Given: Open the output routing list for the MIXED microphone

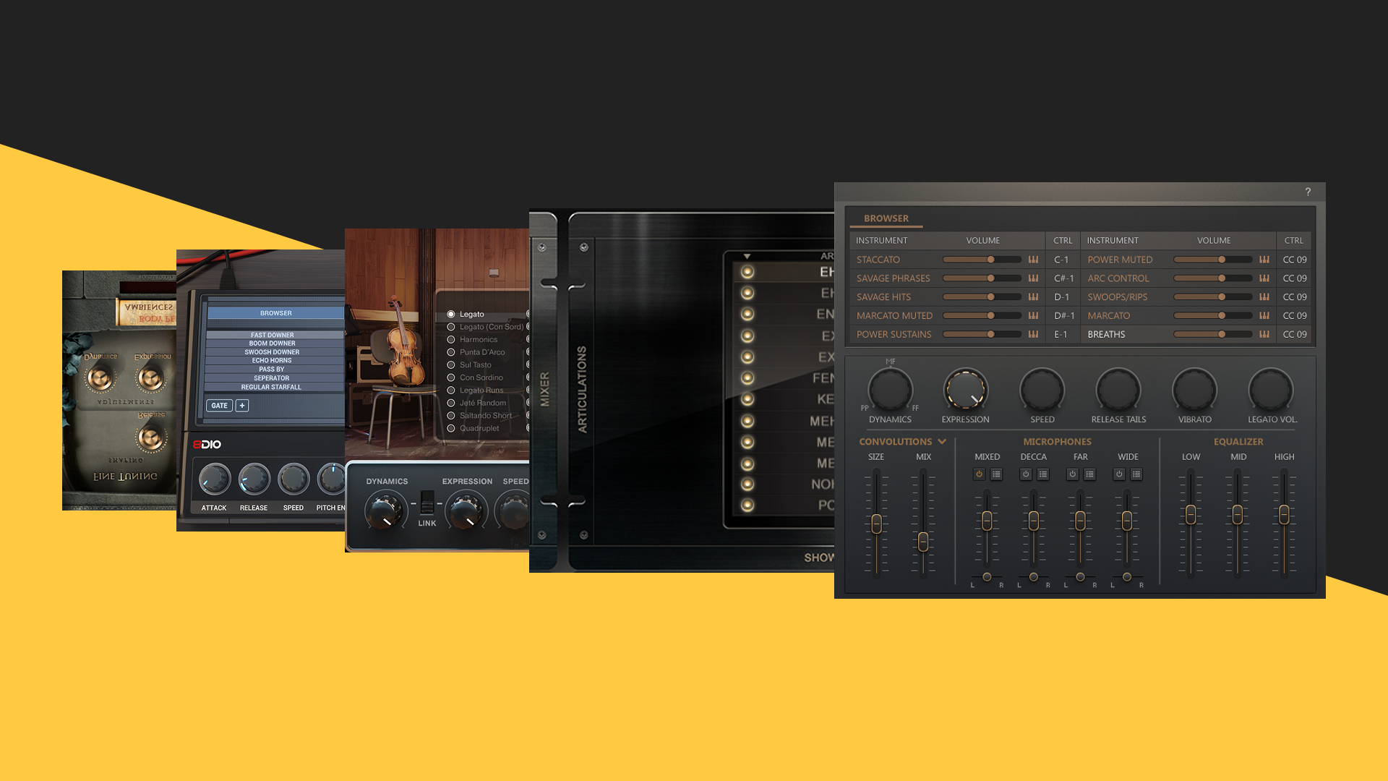Looking at the screenshot, I should click(996, 474).
